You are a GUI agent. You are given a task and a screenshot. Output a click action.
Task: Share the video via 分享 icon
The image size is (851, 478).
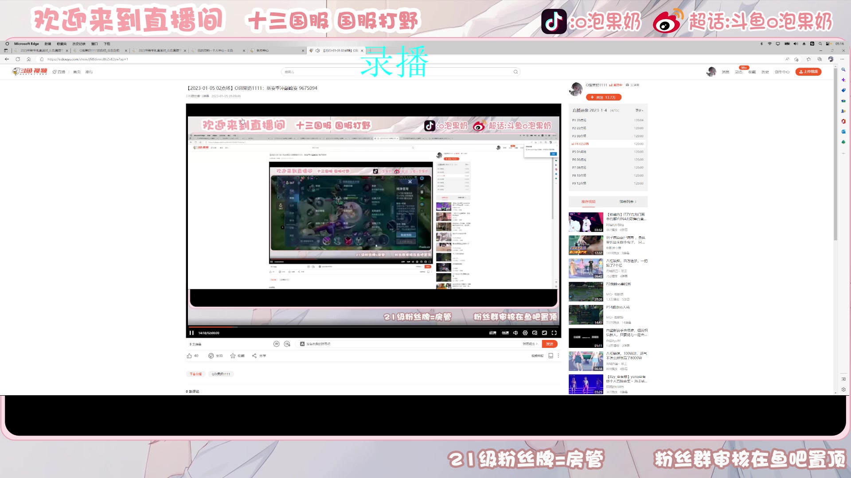(x=257, y=355)
